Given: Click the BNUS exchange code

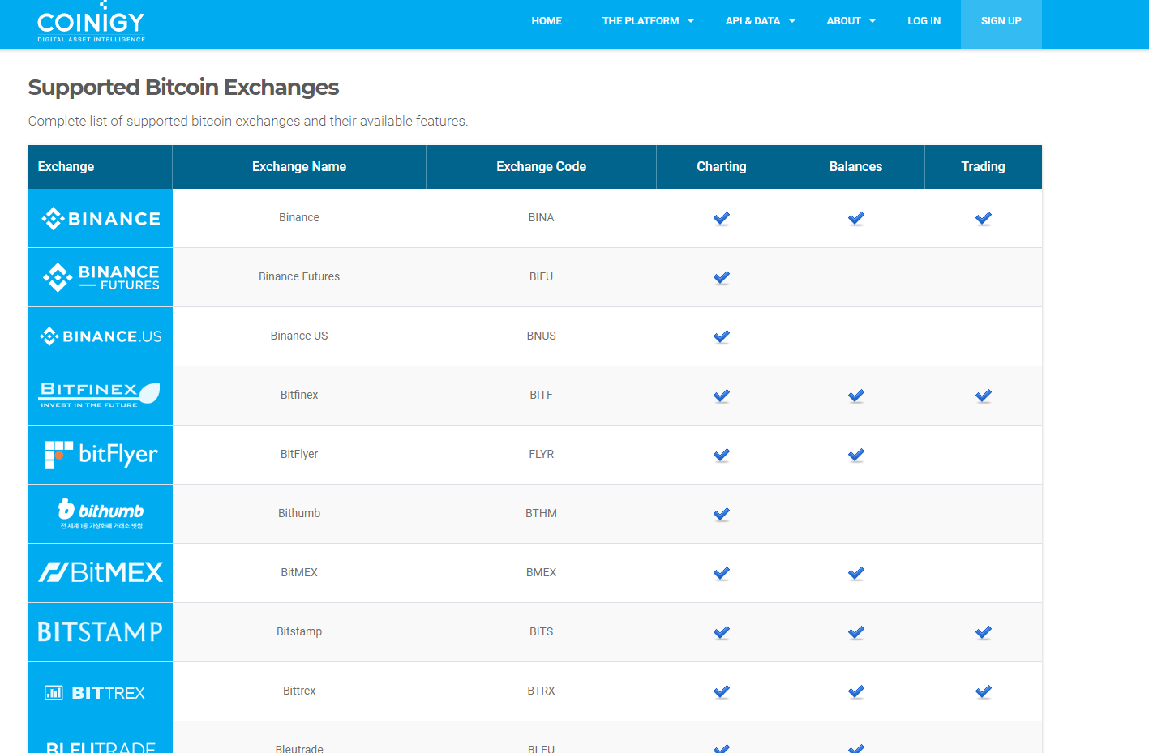Looking at the screenshot, I should pyautogui.click(x=542, y=336).
